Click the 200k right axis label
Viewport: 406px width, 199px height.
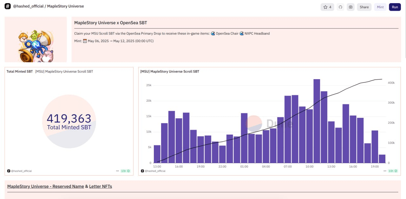click(391, 123)
